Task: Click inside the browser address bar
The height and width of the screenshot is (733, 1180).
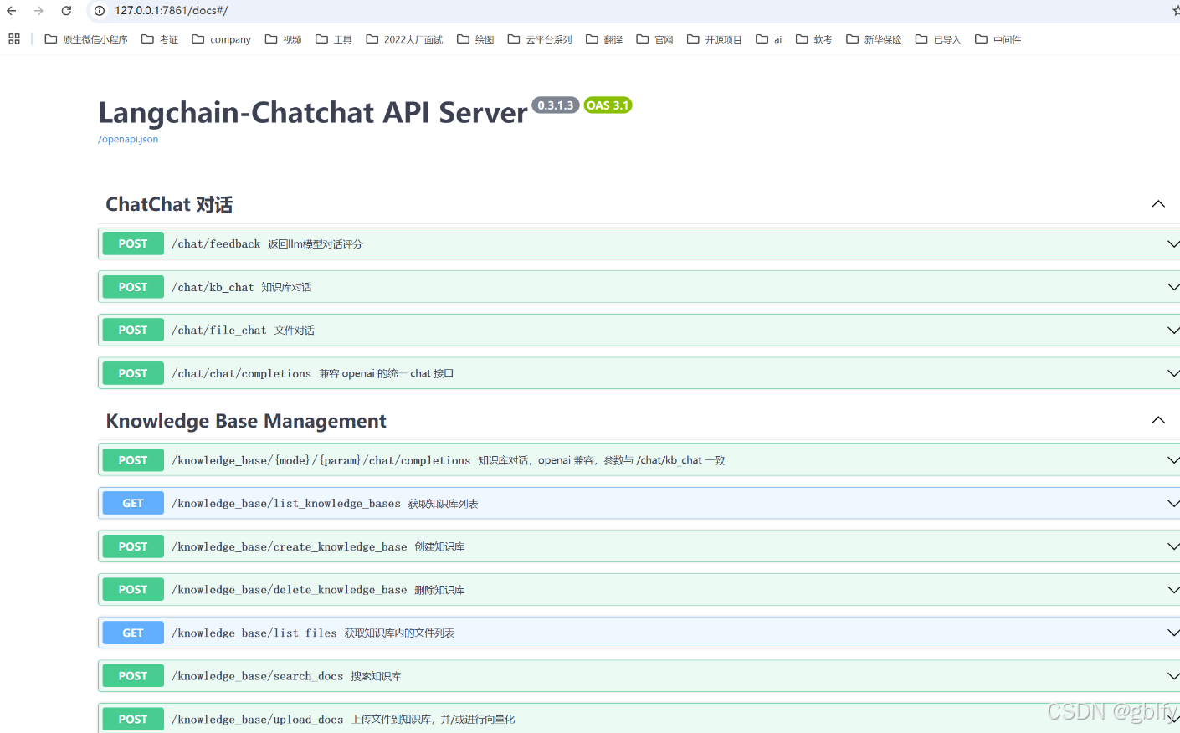Action: click(x=335, y=11)
